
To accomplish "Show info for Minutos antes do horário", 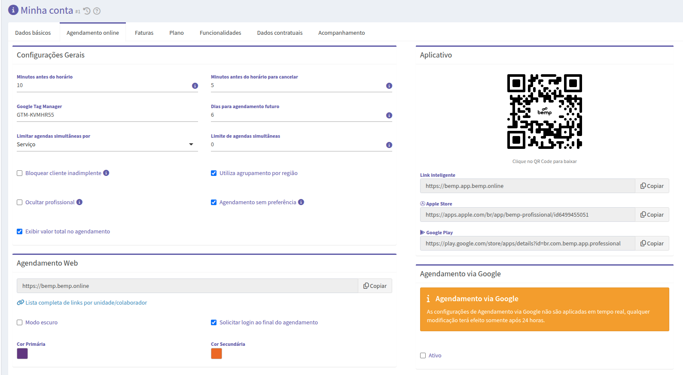I will [195, 86].
